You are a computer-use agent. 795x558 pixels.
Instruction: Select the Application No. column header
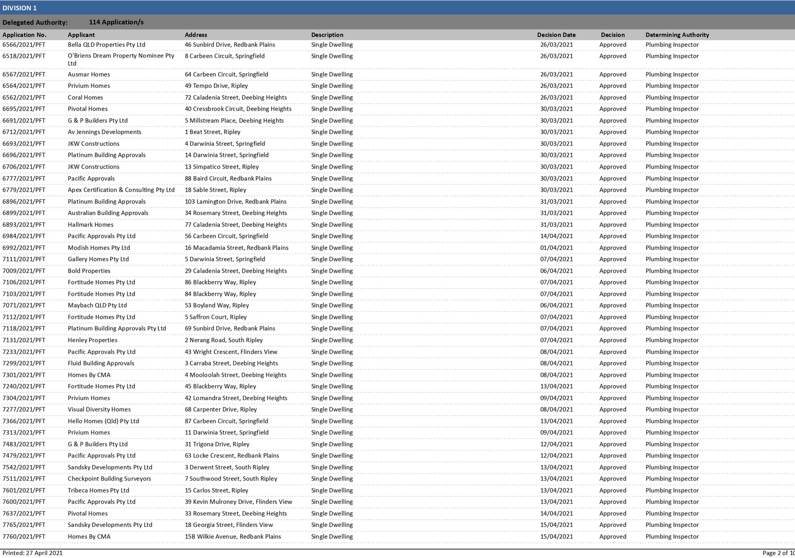point(25,34)
